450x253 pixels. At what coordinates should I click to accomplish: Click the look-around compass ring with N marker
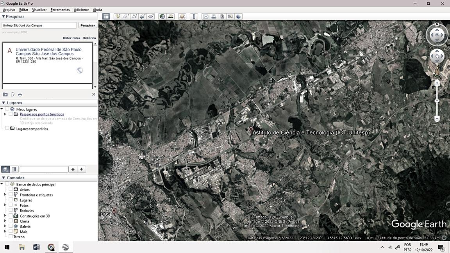[x=437, y=35]
